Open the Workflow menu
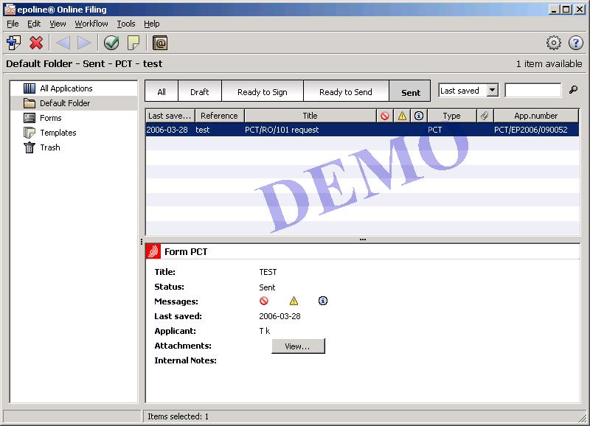 pyautogui.click(x=91, y=24)
